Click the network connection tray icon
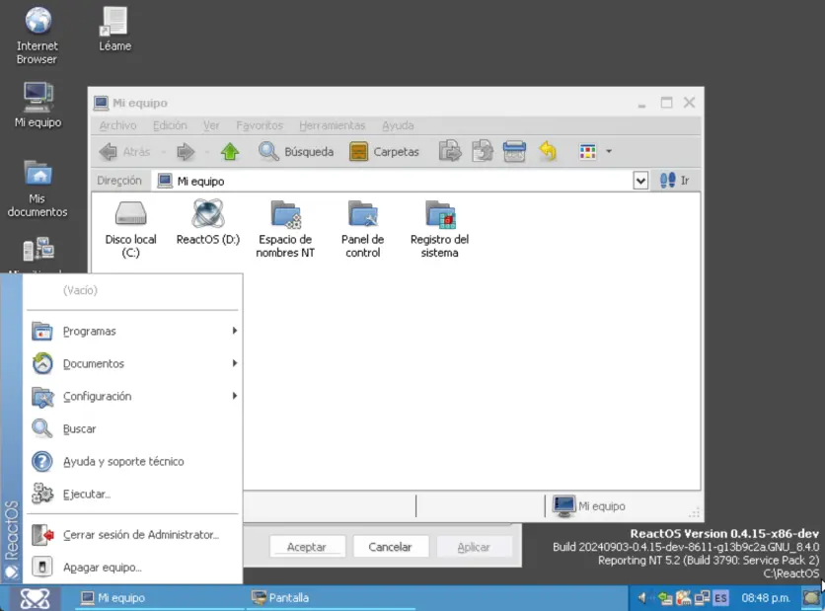 click(703, 598)
